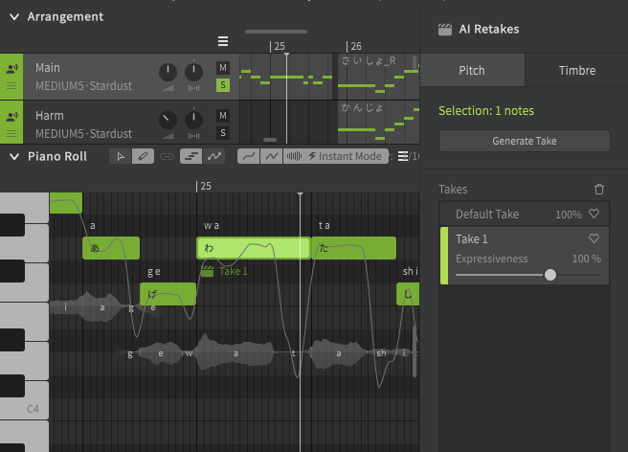This screenshot has height=452, width=628.
Task: Click measure 26 marker in arrangement ruler
Action: coord(354,47)
